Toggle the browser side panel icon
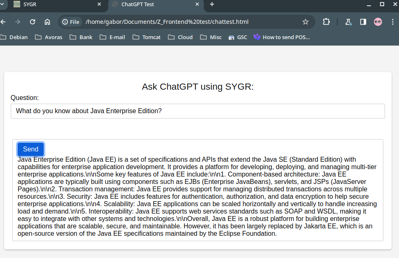 tap(363, 22)
